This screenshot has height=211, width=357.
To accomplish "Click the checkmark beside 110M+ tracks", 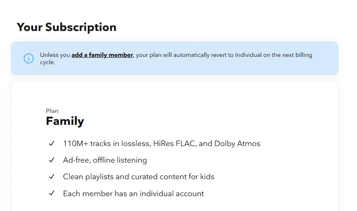I will 52,143.
